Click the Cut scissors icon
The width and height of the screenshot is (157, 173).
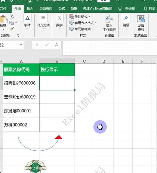point(12,17)
